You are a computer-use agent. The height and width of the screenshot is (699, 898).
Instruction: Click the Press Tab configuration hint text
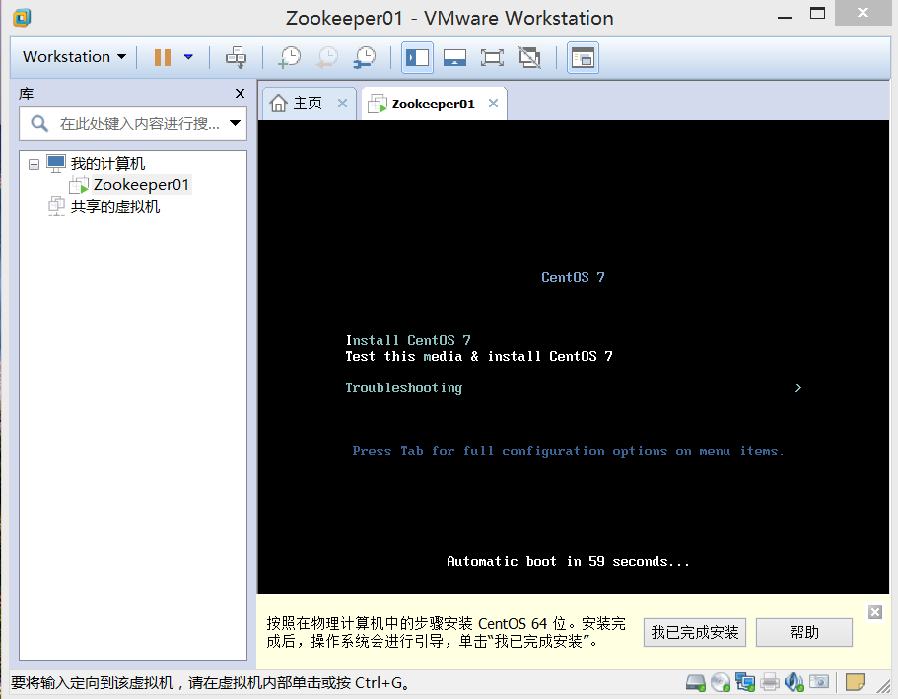click(568, 451)
